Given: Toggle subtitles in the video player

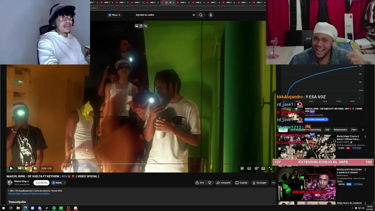Looking at the screenshot, I should pos(249,168).
